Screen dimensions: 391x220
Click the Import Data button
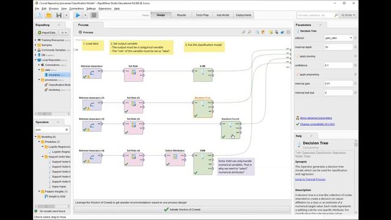pyautogui.click(x=46, y=32)
